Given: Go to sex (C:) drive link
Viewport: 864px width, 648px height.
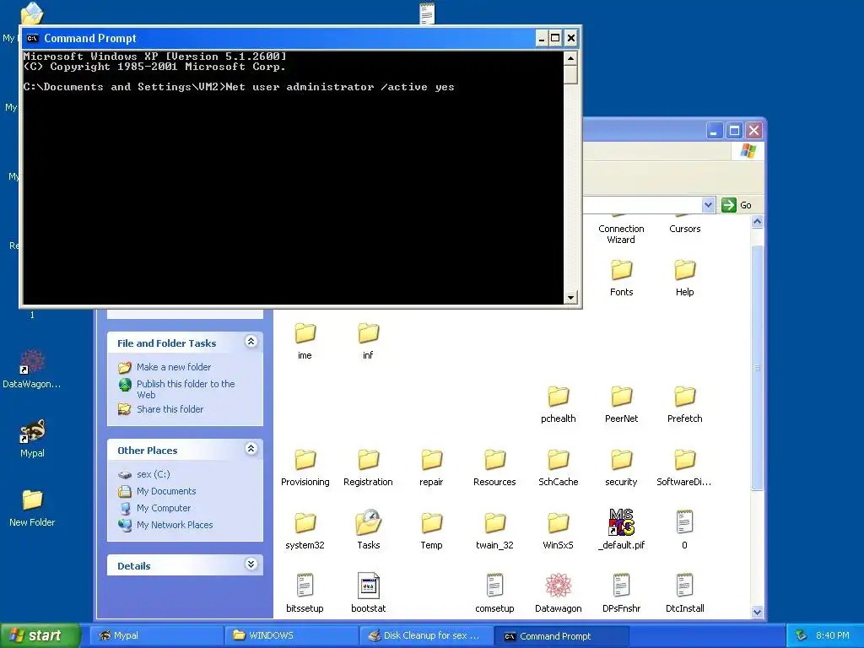Looking at the screenshot, I should click(154, 474).
